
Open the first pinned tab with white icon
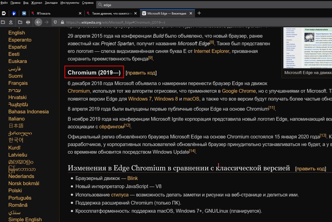[4, 13]
